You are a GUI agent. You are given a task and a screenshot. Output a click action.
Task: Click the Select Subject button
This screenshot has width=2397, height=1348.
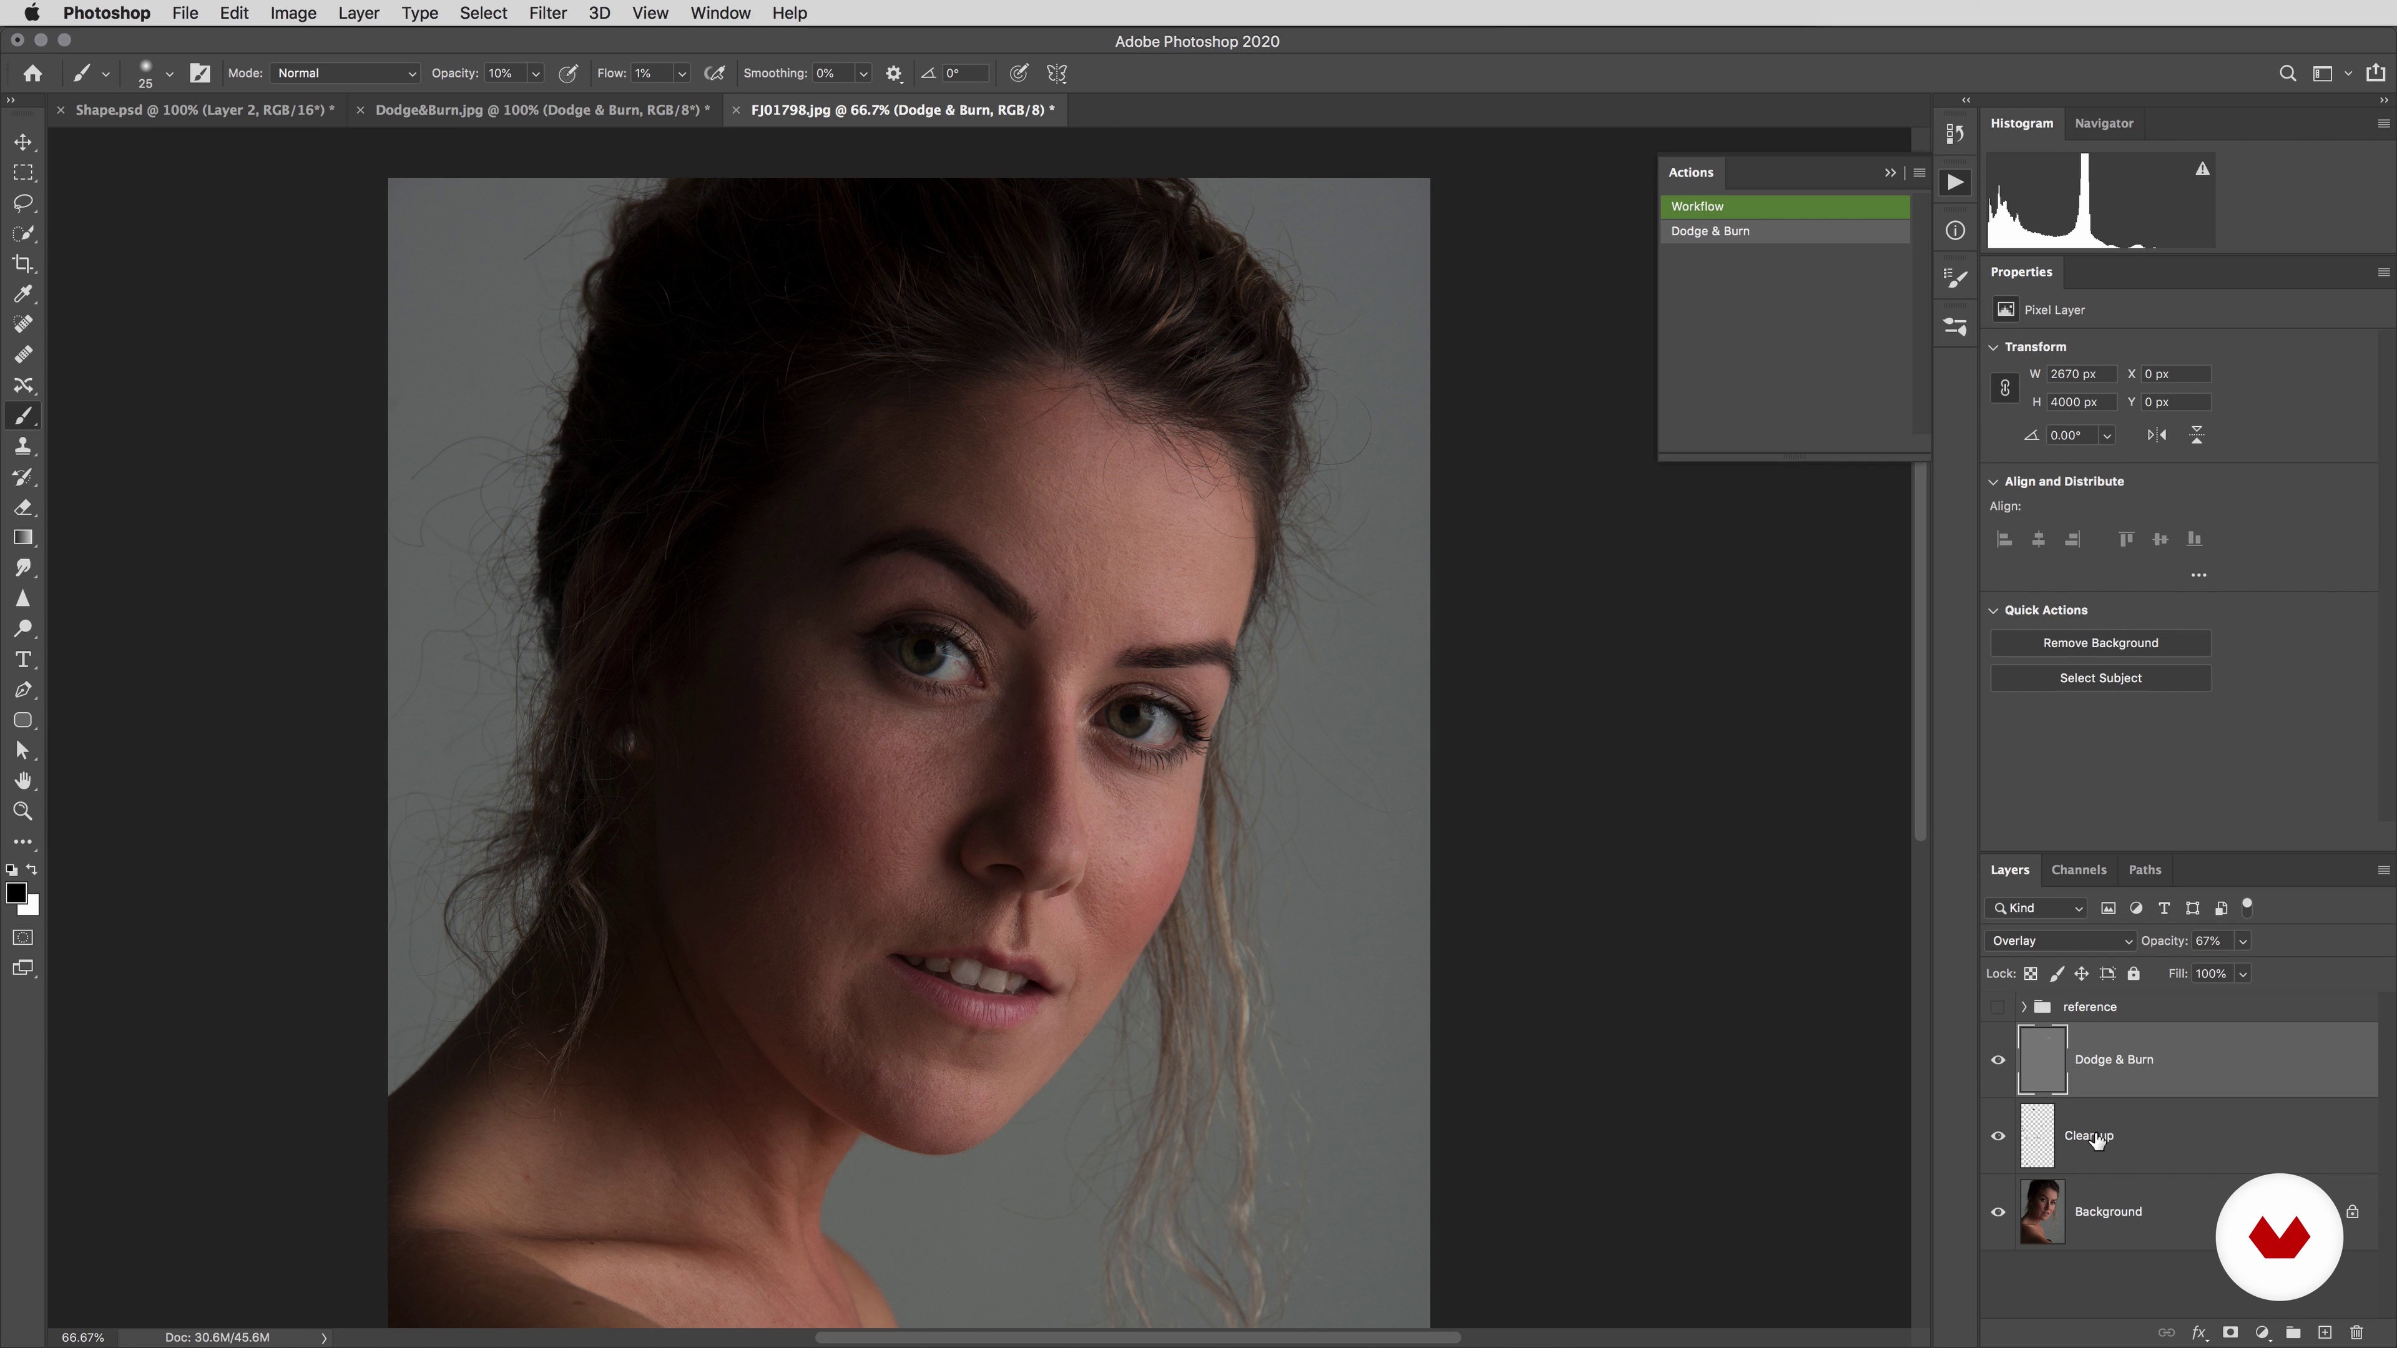pyautogui.click(x=2100, y=678)
